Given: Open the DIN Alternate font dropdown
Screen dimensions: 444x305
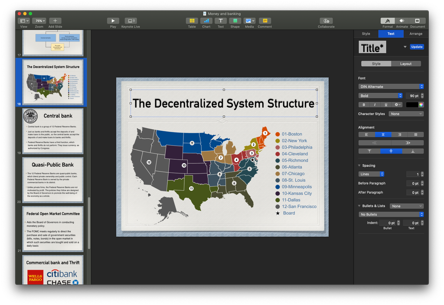Looking at the screenshot, I should pyautogui.click(x=391, y=87).
